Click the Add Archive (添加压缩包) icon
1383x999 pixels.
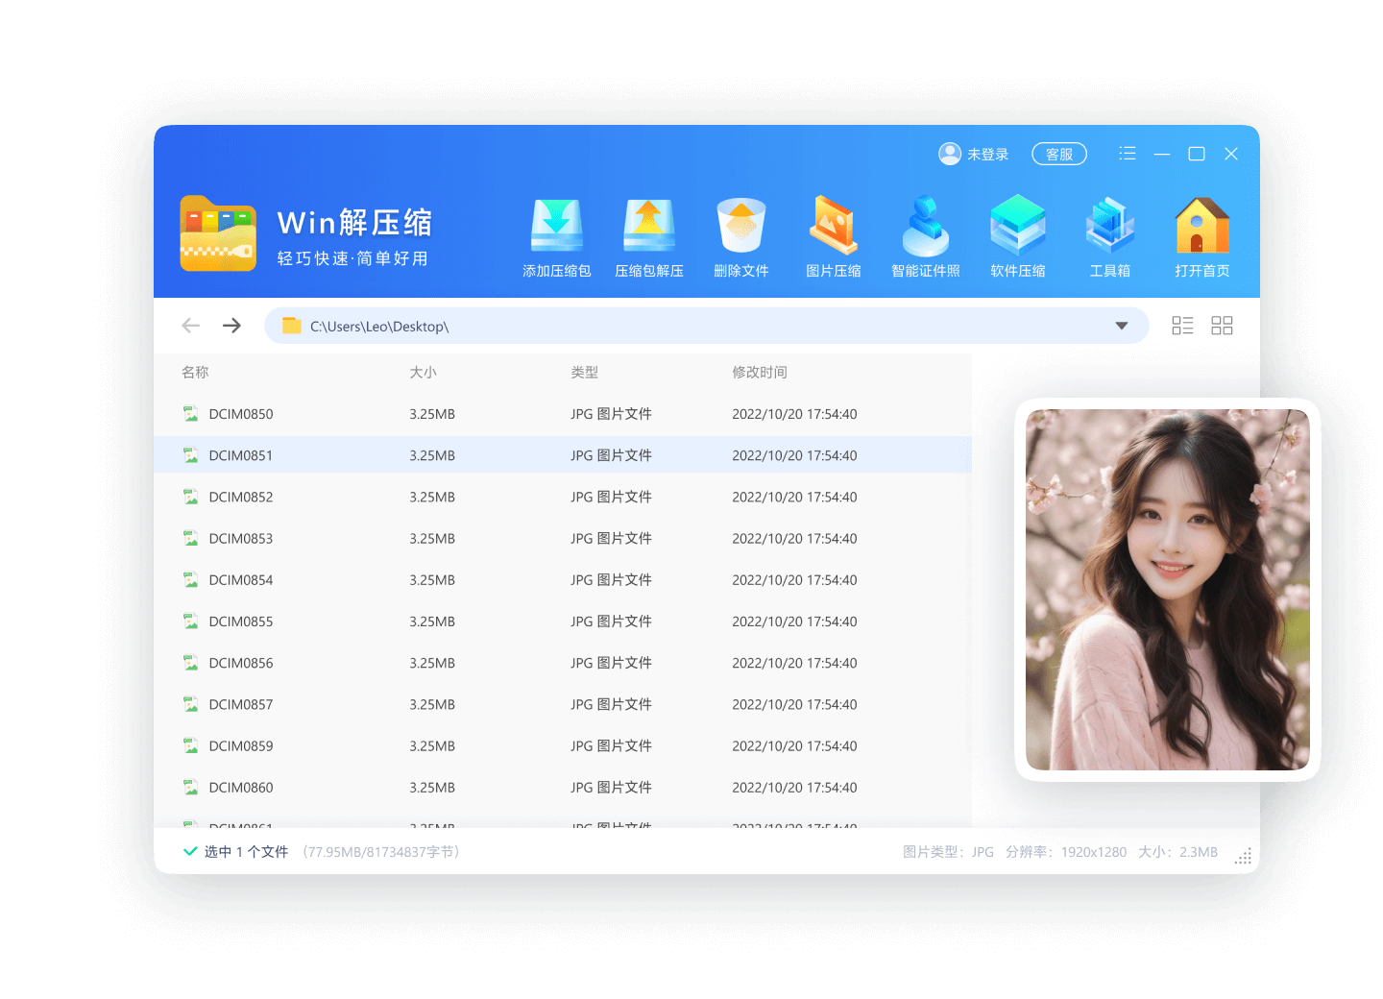(x=556, y=227)
